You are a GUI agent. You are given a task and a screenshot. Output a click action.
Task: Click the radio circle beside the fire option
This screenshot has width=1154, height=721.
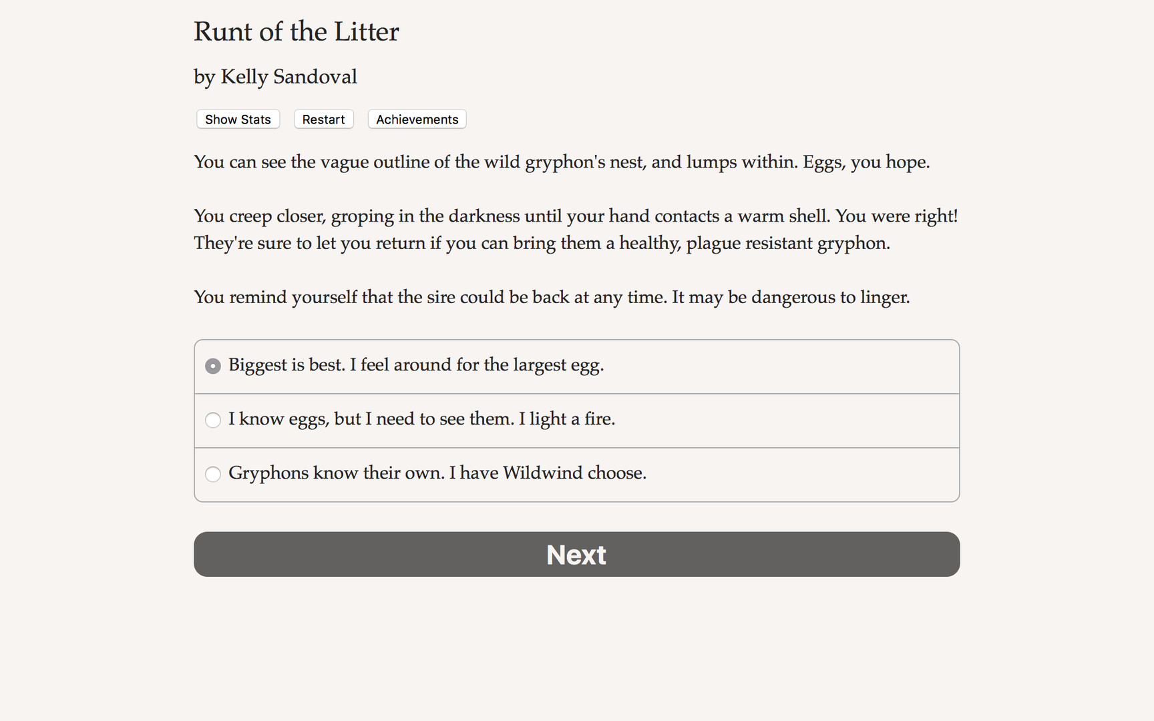[212, 420]
